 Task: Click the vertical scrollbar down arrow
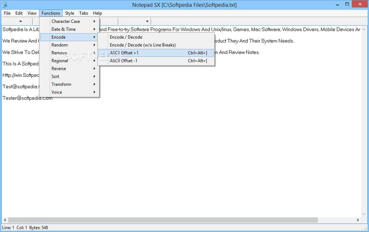click(x=364, y=214)
